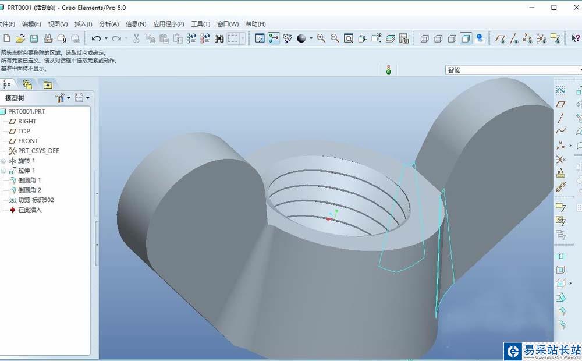The height and width of the screenshot is (361, 582).
Task: Click the Refit view icon
Action: click(348, 38)
